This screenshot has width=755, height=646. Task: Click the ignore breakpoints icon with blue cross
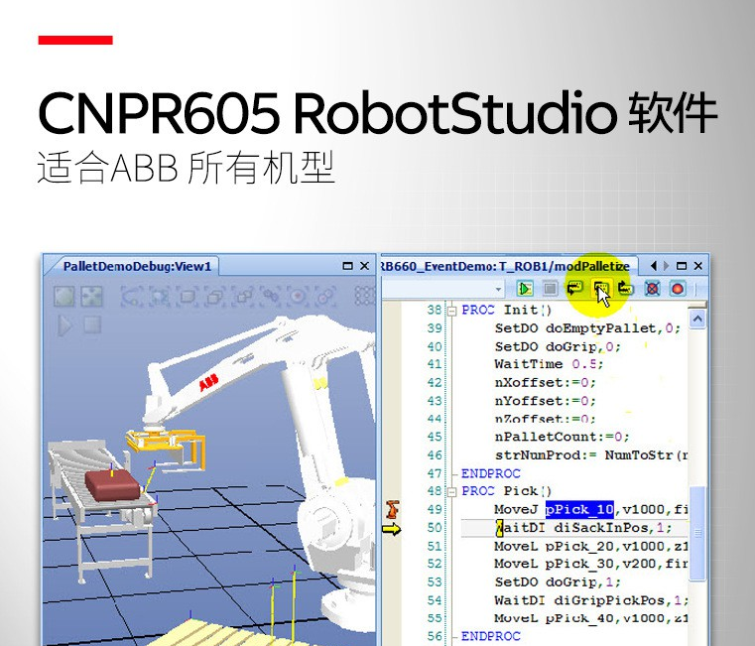653,289
